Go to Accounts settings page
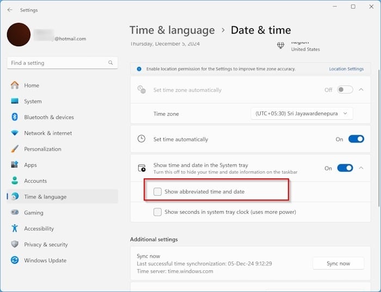The image size is (381, 292). (x=35, y=181)
